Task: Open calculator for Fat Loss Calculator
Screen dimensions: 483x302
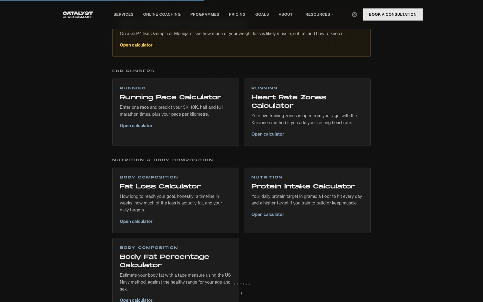Action: 136,221
